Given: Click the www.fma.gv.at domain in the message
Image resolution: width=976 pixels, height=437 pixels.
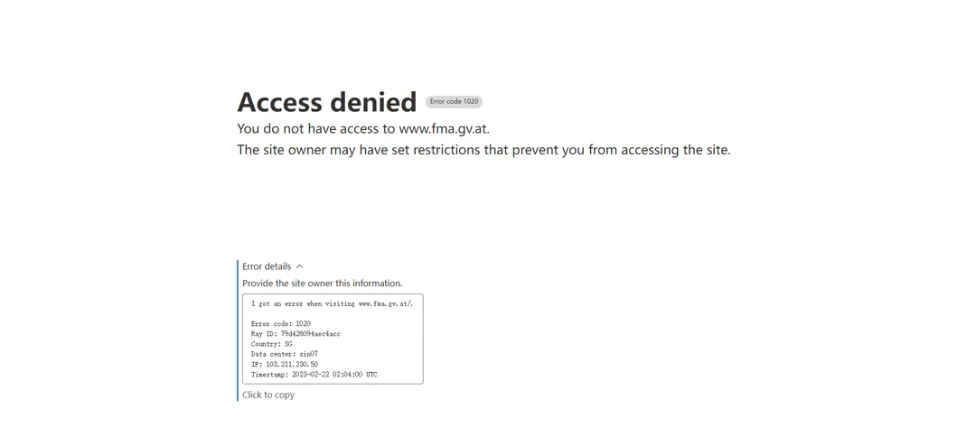Looking at the screenshot, I should click(444, 129).
